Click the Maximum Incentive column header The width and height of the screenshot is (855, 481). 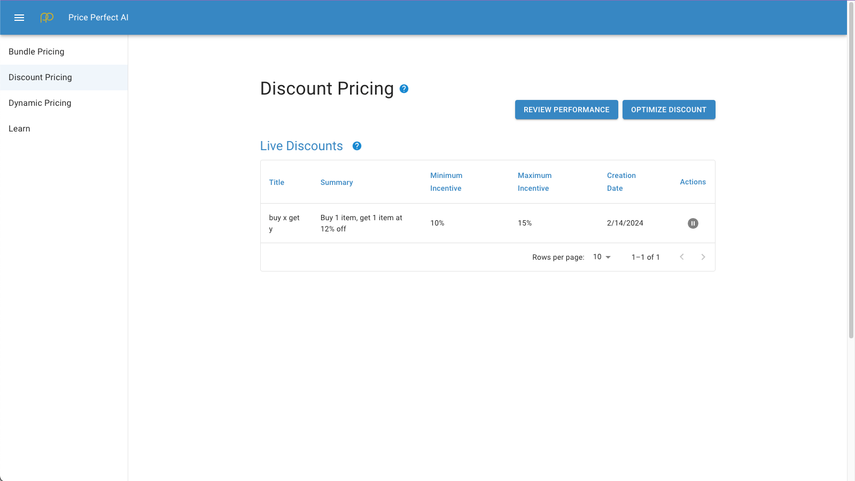click(x=534, y=182)
